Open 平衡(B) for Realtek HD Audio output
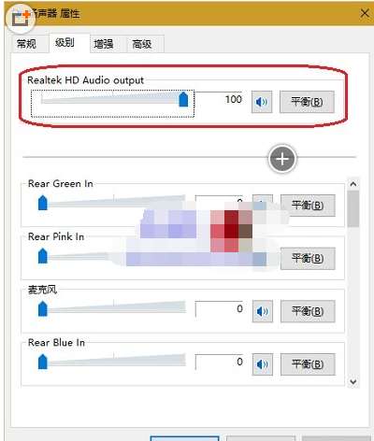This screenshot has width=374, height=441. coord(307,102)
